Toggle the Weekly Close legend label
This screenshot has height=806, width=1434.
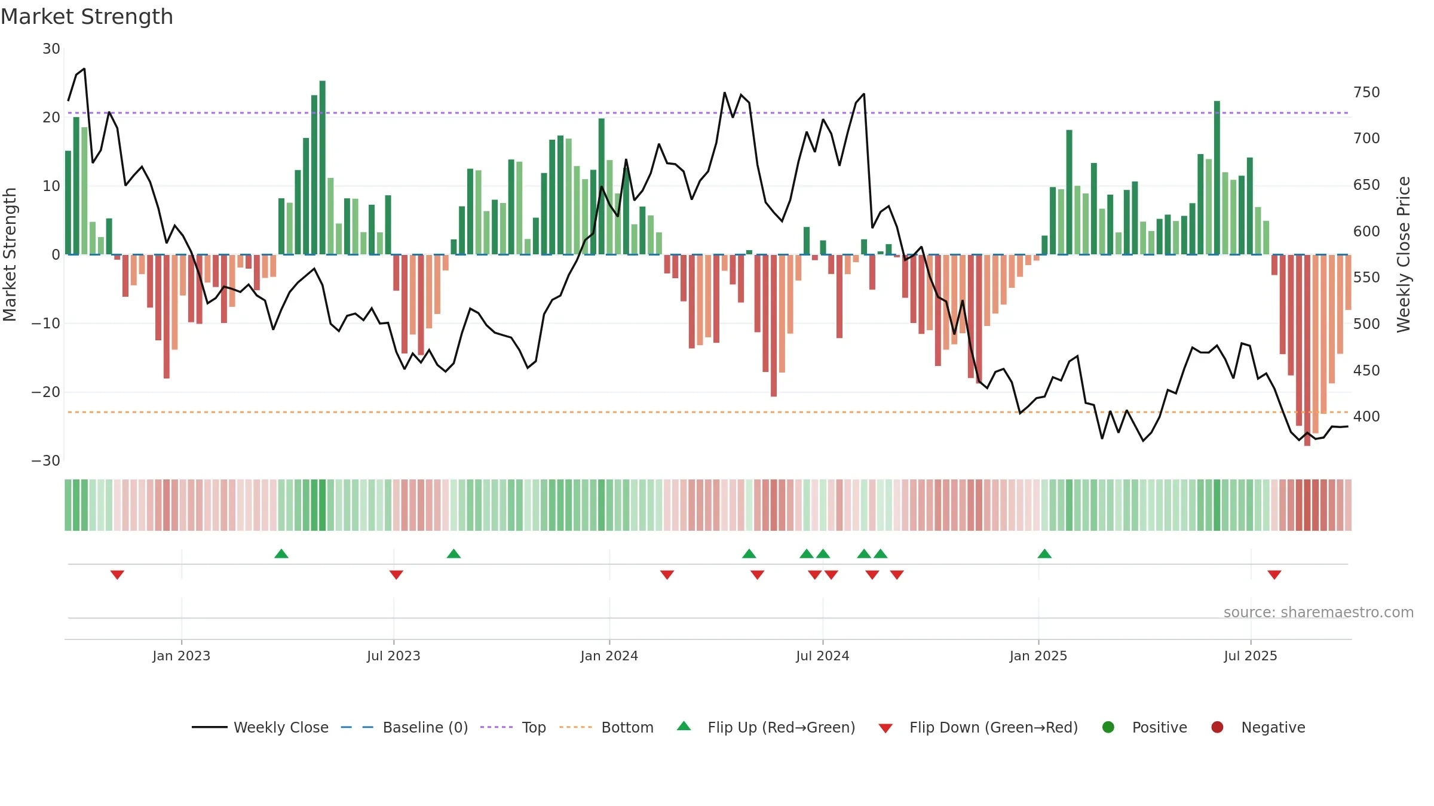coord(281,728)
